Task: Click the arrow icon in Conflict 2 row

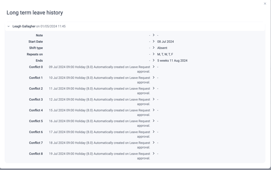Action: (x=153, y=88)
